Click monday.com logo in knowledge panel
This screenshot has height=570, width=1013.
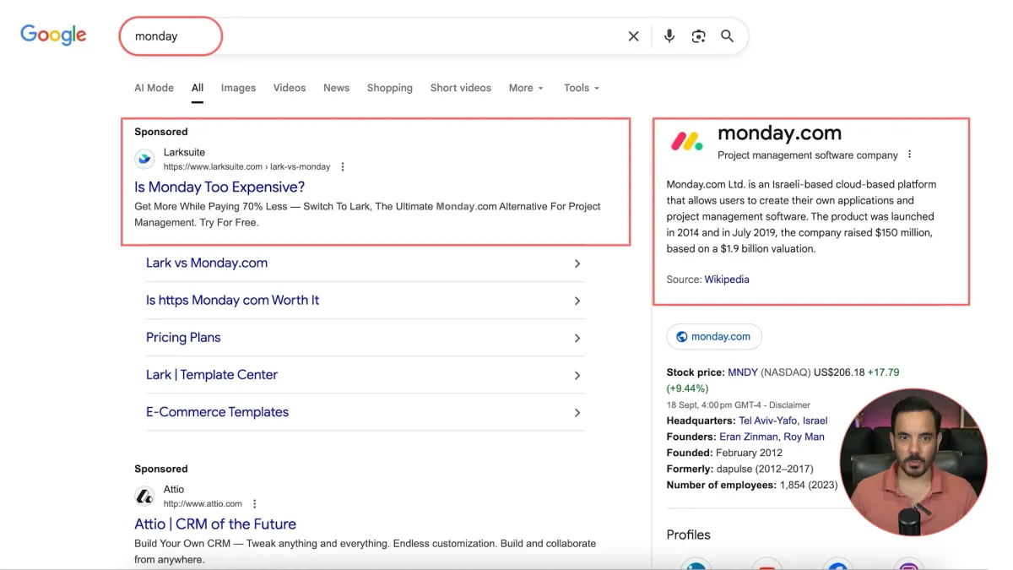pos(686,142)
